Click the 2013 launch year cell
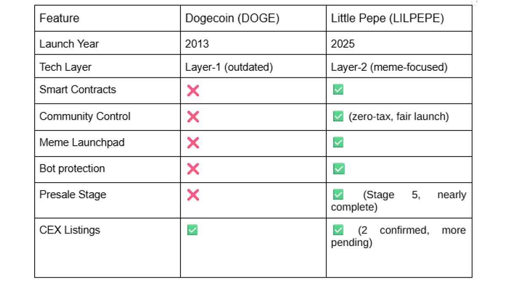 point(253,43)
